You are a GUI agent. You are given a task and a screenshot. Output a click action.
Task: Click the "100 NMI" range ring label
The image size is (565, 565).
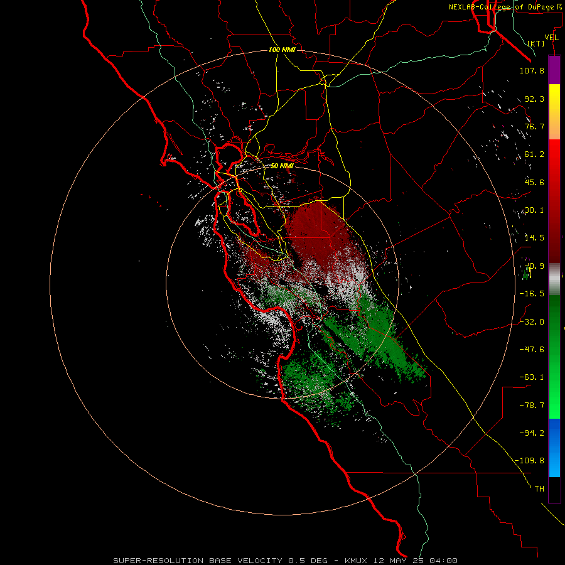[x=282, y=50]
